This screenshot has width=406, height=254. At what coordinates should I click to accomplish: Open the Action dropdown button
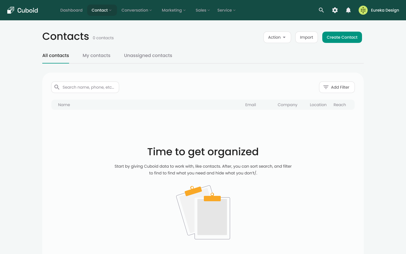277,37
